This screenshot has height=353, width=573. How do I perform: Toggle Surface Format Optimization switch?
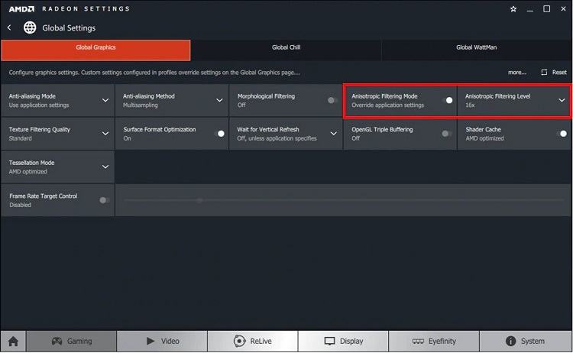(219, 134)
